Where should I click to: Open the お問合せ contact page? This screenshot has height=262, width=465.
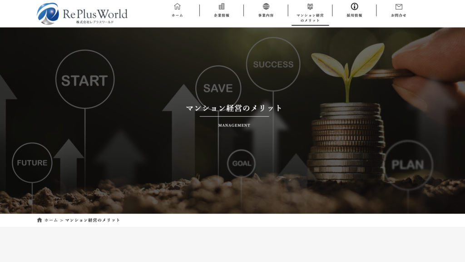(398, 15)
